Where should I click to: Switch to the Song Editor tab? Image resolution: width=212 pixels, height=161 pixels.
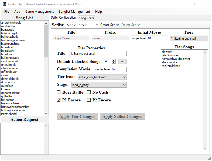tap(87, 18)
